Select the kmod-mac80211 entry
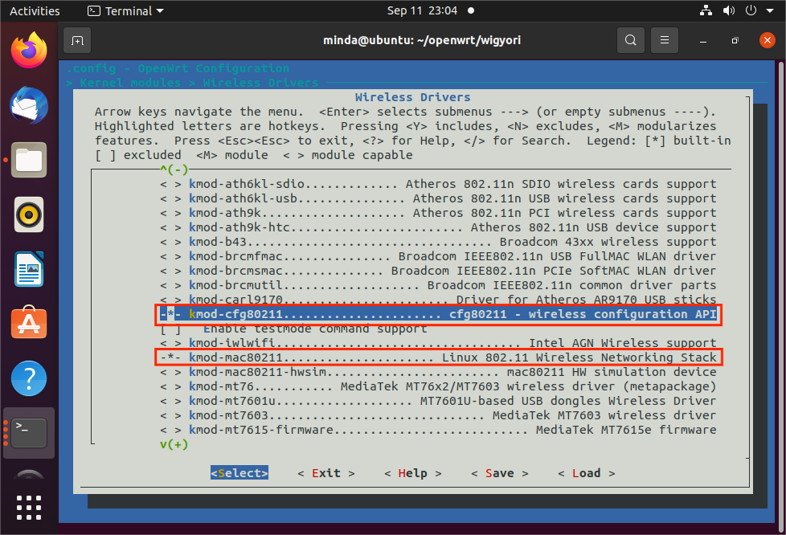786x535 pixels. pyautogui.click(x=438, y=357)
